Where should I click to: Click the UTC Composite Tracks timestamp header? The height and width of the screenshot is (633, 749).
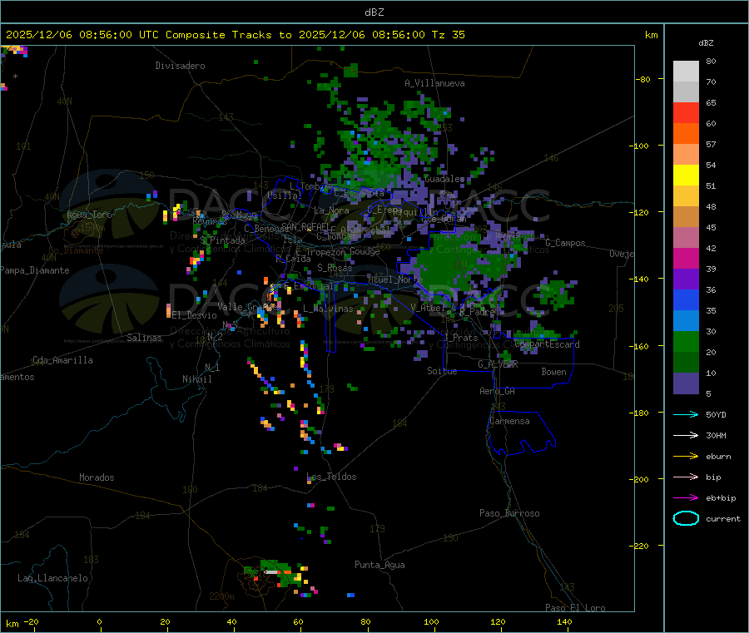pos(235,35)
